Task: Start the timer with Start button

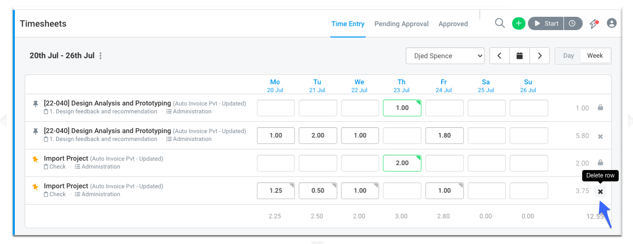Action: [546, 23]
